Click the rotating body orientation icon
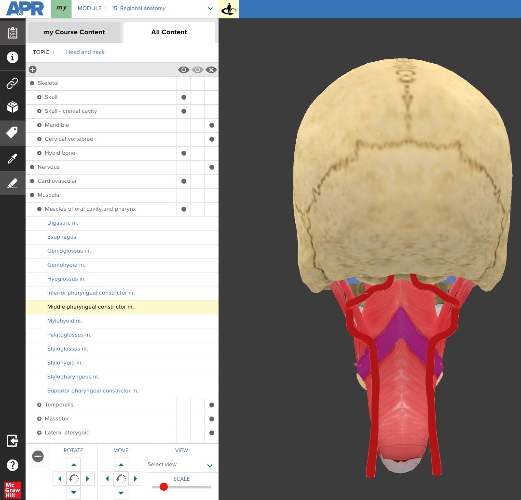Viewport: 521px width, 500px height. click(229, 9)
